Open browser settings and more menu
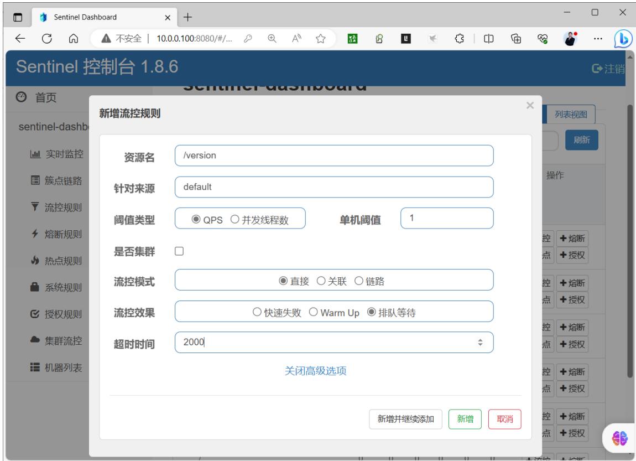The image size is (636, 461). (x=598, y=39)
